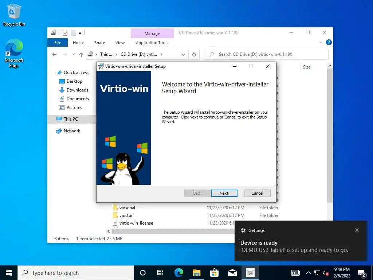Go back using Explorer's back arrow
Image resolution: width=373 pixels, height=280 pixels.
point(54,54)
